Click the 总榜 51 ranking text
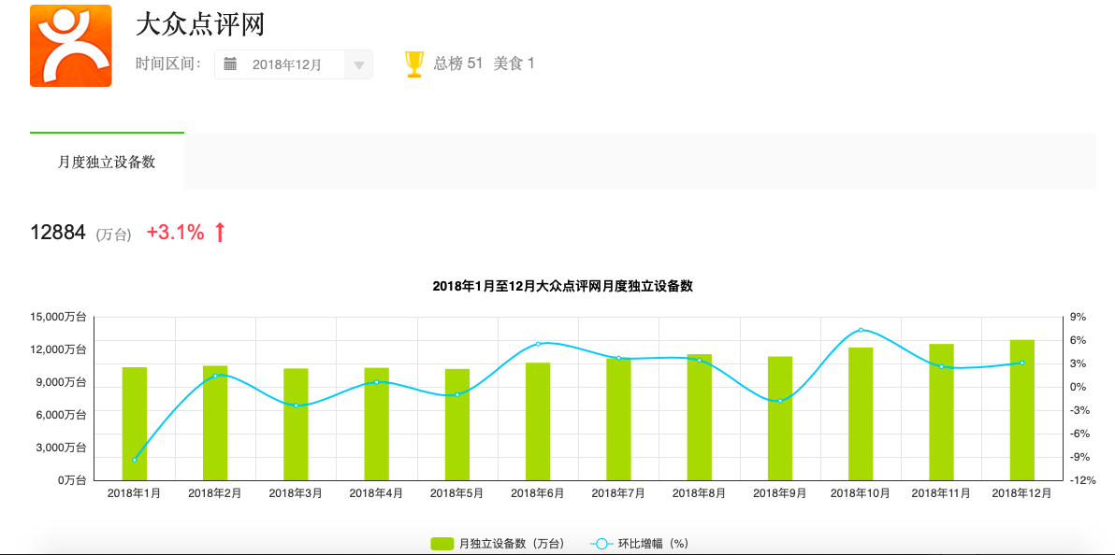Viewport: 1115px width, 555px height. click(458, 64)
